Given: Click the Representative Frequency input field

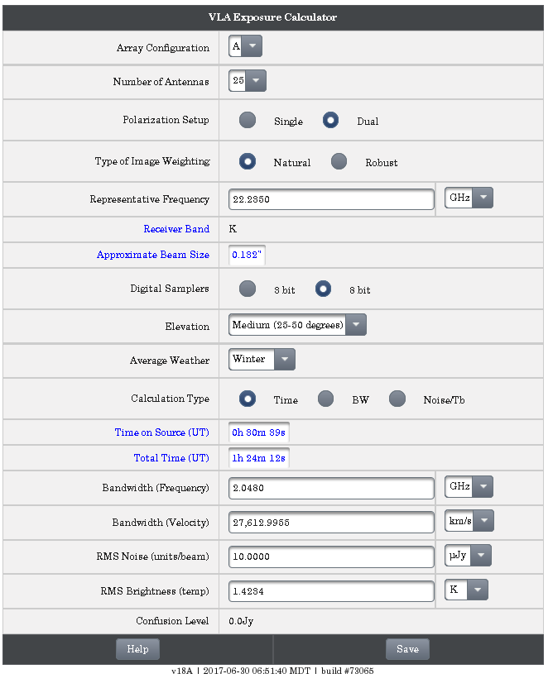Looking at the screenshot, I should click(x=331, y=199).
